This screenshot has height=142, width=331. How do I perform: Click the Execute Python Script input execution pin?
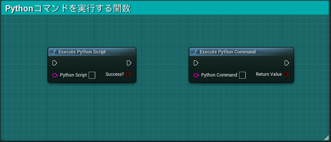55,63
